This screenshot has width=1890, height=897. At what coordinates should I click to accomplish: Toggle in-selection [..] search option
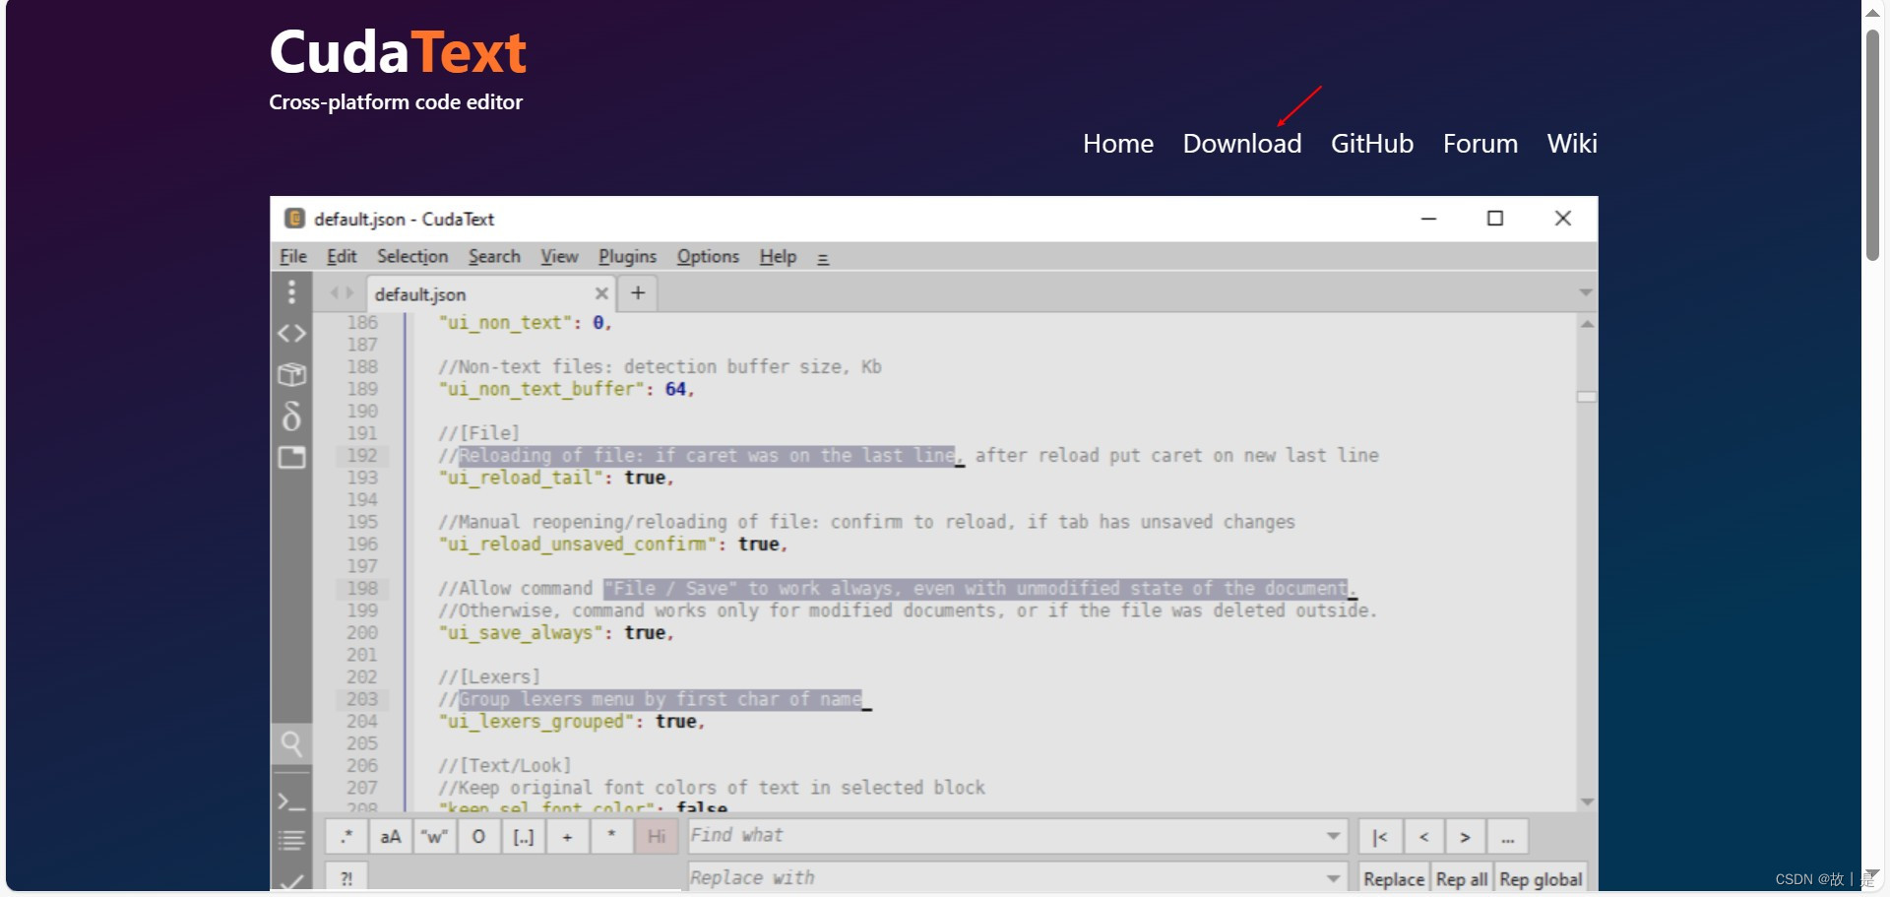click(523, 837)
